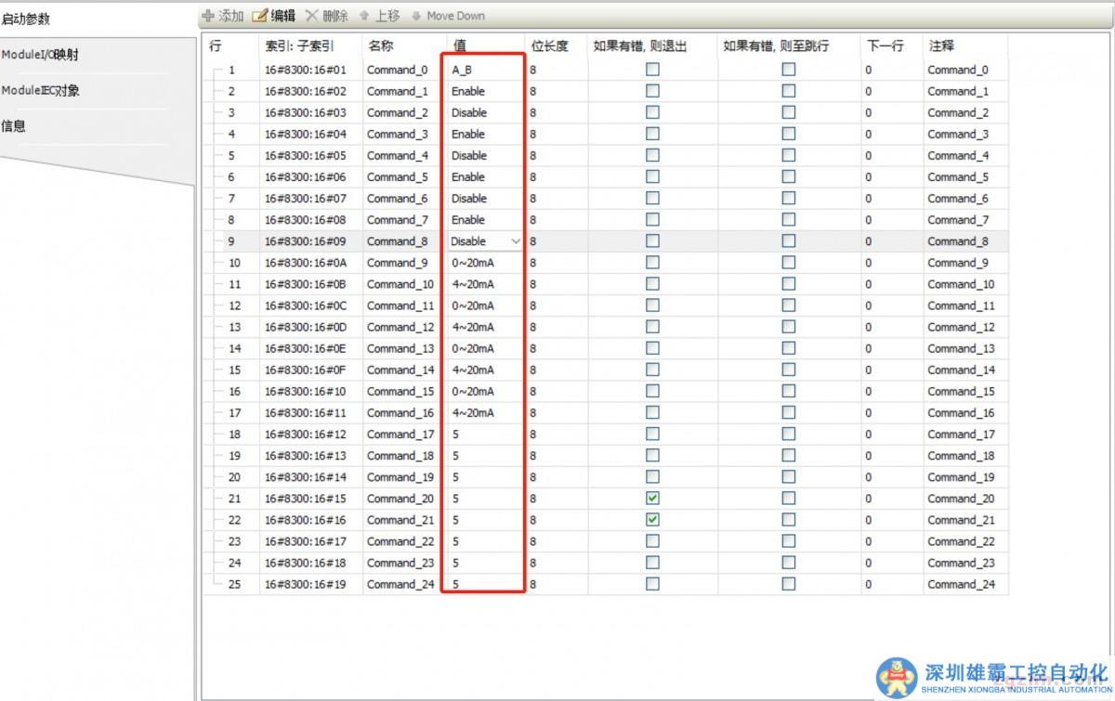This screenshot has width=1115, height=701.
Task: Click the Edit (编辑) pencil icon
Action: click(260, 16)
